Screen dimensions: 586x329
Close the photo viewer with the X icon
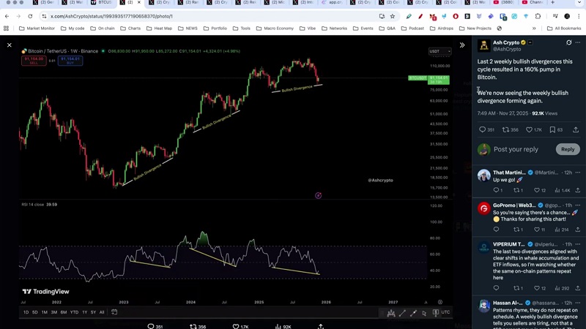10,45
